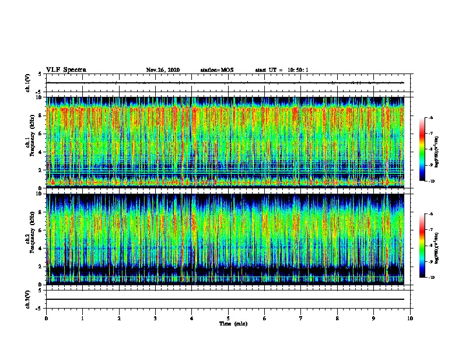
Task: Select the "start UT = 10:50: 1" text
Action: click(x=282, y=70)
